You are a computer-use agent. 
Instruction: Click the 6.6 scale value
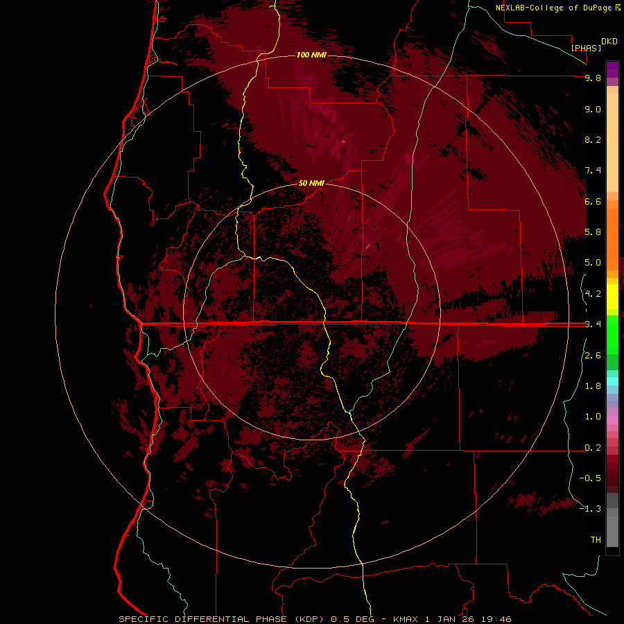point(593,201)
